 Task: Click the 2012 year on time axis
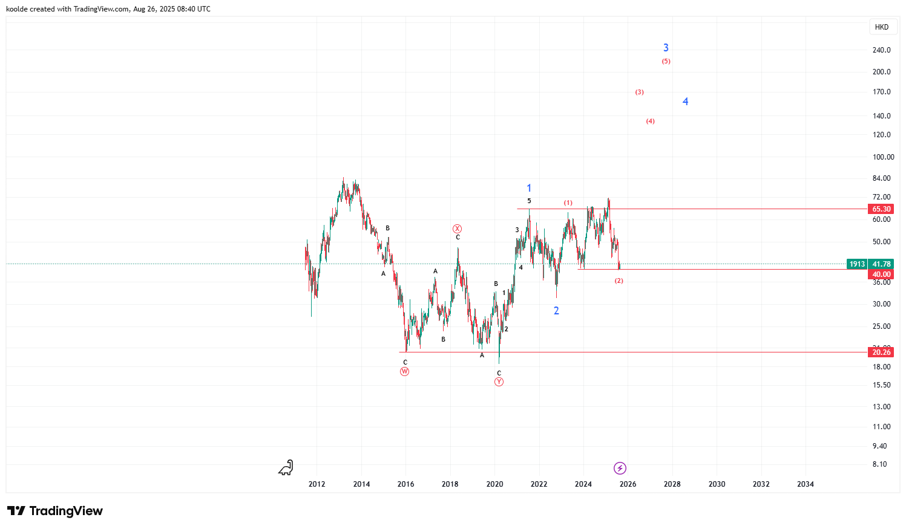[317, 484]
